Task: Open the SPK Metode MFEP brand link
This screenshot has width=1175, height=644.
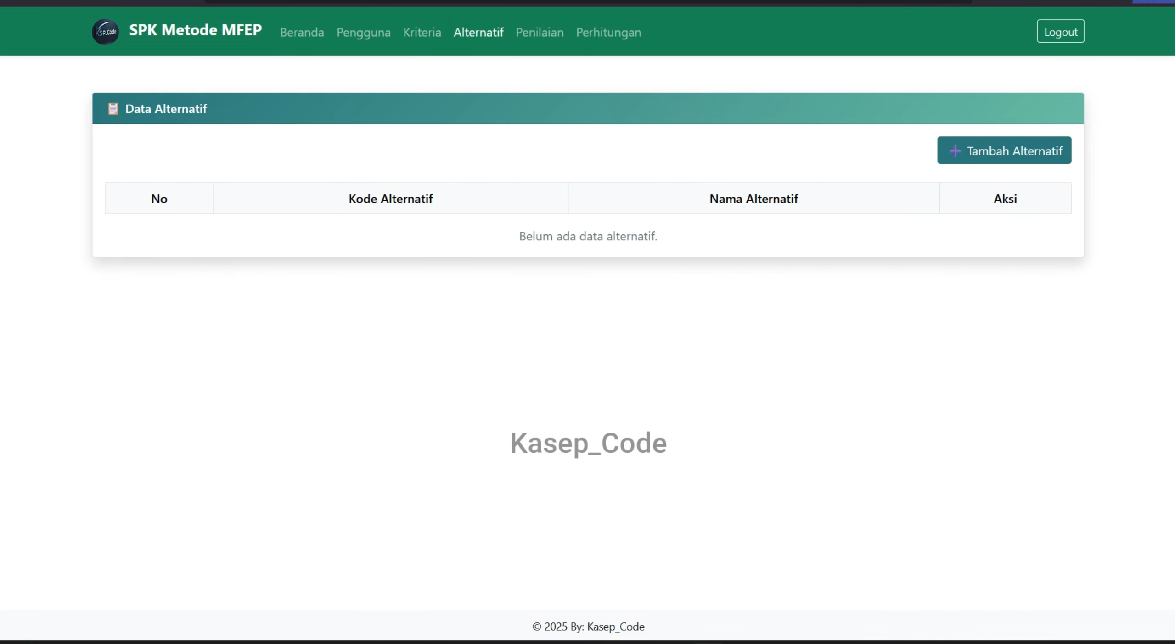Action: point(195,30)
